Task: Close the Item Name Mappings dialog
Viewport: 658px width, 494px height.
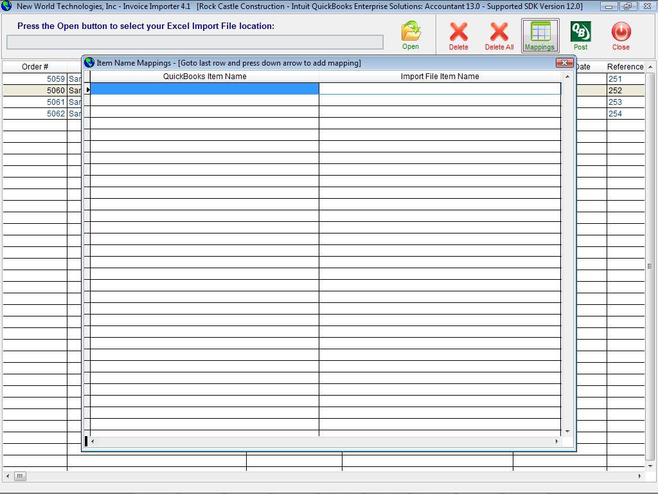Action: 564,63
